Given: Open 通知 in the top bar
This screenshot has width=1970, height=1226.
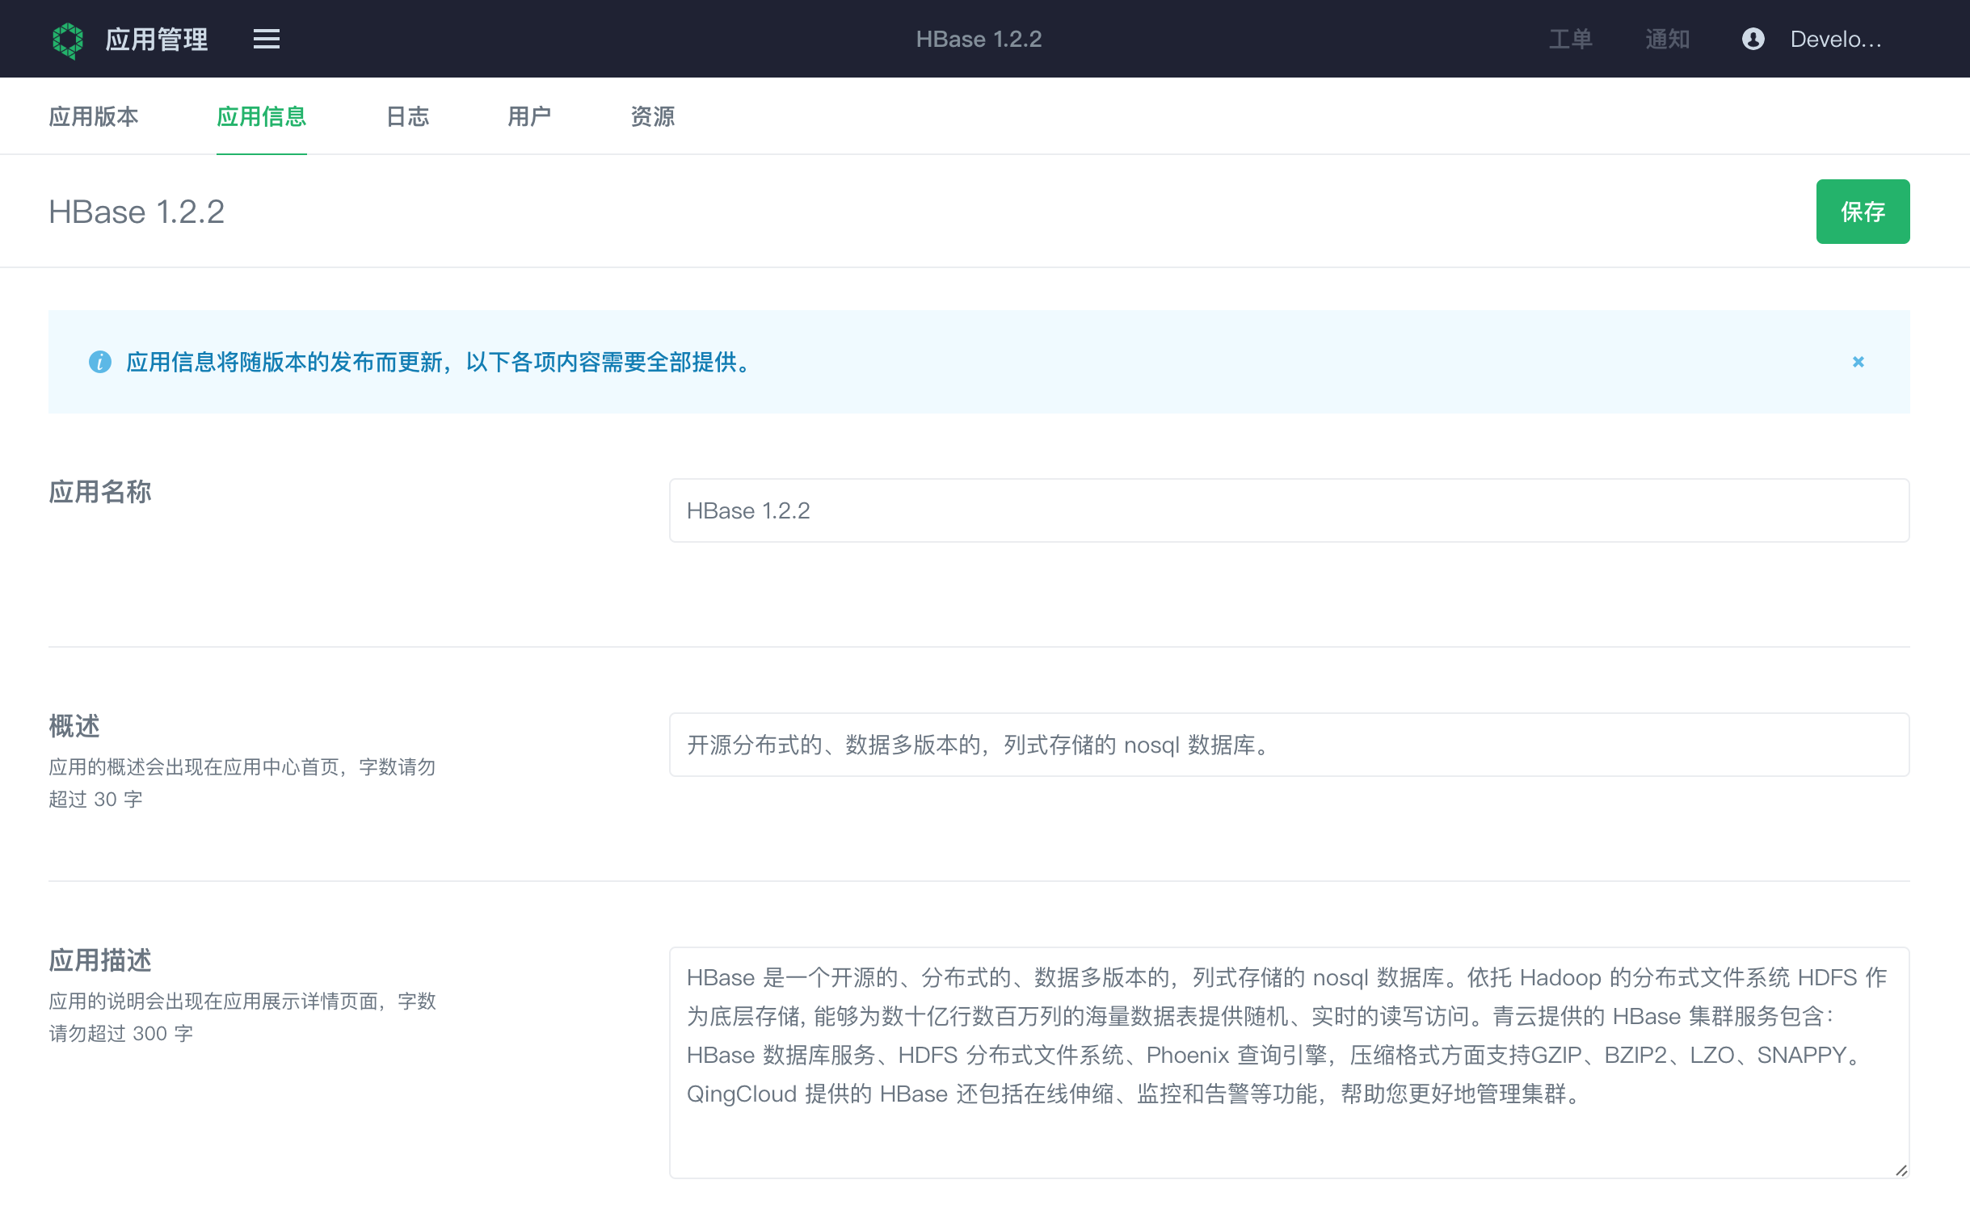Looking at the screenshot, I should coord(1667,39).
